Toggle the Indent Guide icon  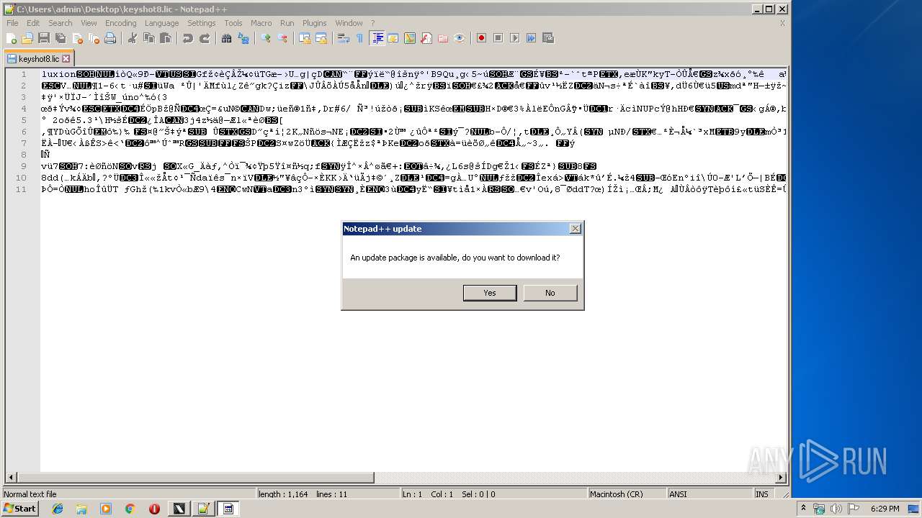pyautogui.click(x=377, y=38)
